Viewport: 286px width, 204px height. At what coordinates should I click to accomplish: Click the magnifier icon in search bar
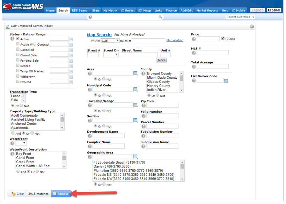pyautogui.click(x=161, y=17)
